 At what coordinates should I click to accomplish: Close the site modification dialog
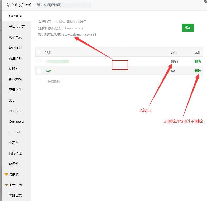[x=205, y=1]
